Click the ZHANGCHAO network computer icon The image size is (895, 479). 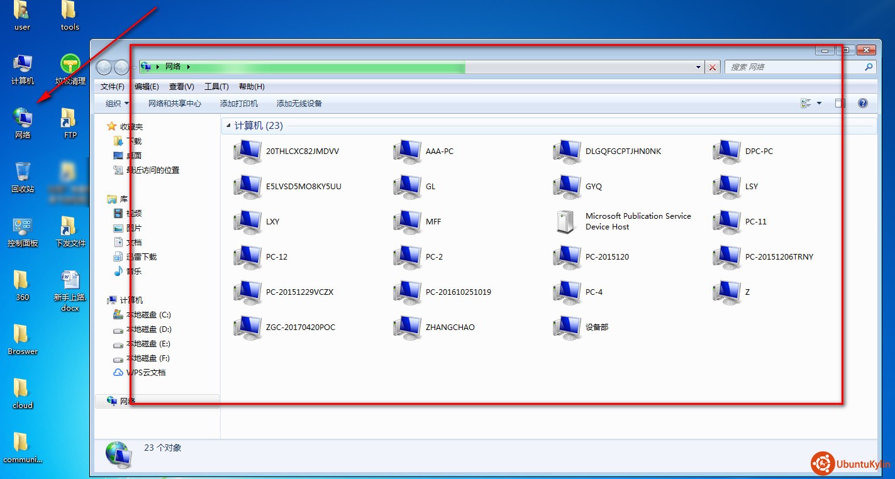[407, 328]
